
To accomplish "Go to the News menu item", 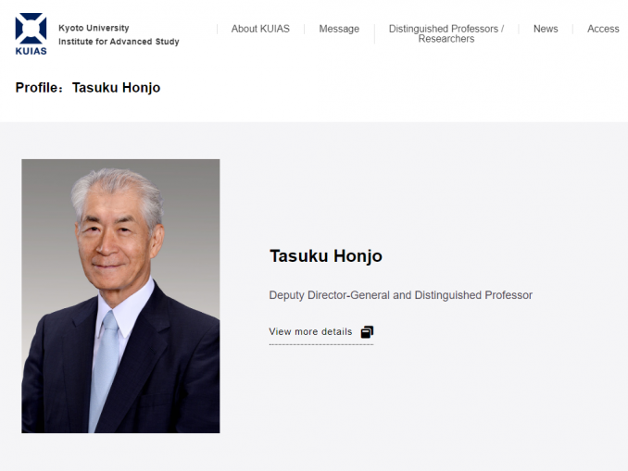I will (546, 29).
